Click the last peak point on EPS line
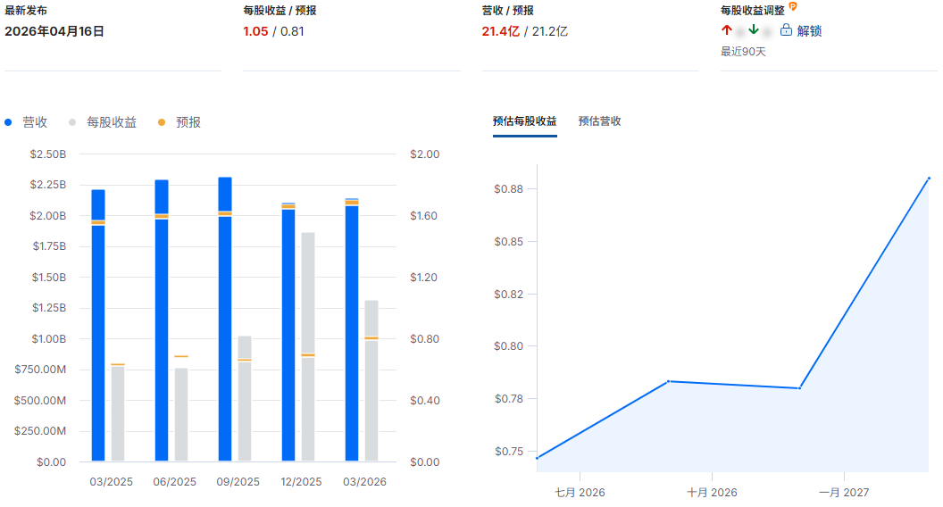The width and height of the screenshot is (943, 507). (x=930, y=178)
